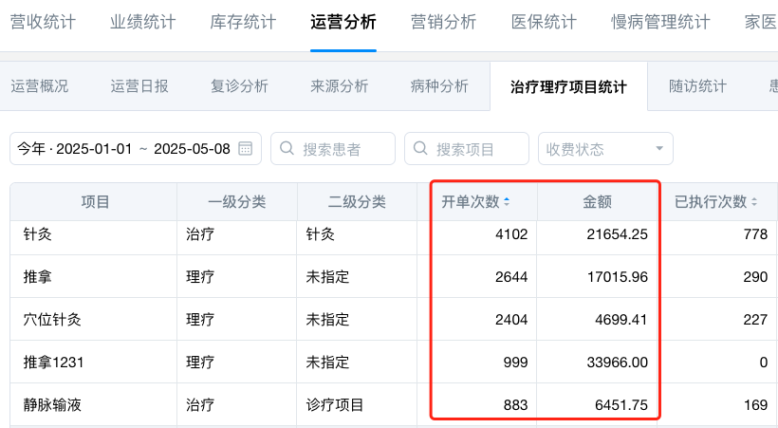Go to the 医保统计 tab
This screenshot has height=428, width=778.
[x=544, y=22]
